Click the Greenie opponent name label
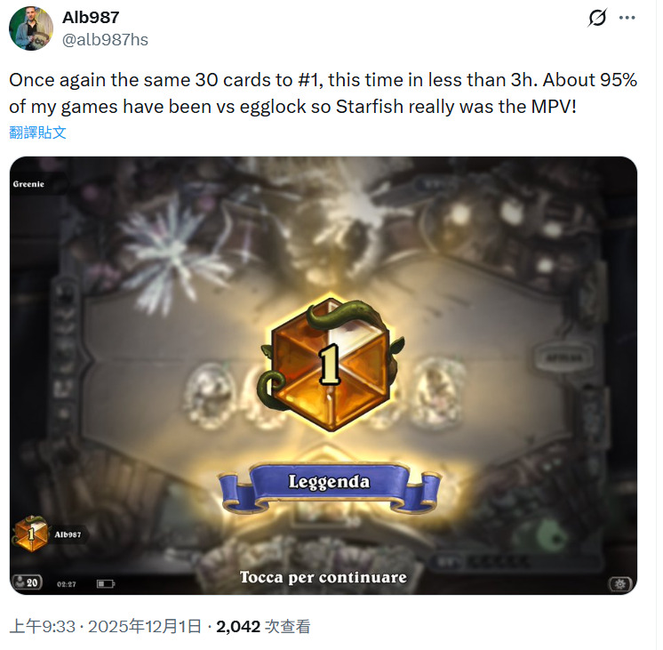663x650 pixels. coord(28,184)
